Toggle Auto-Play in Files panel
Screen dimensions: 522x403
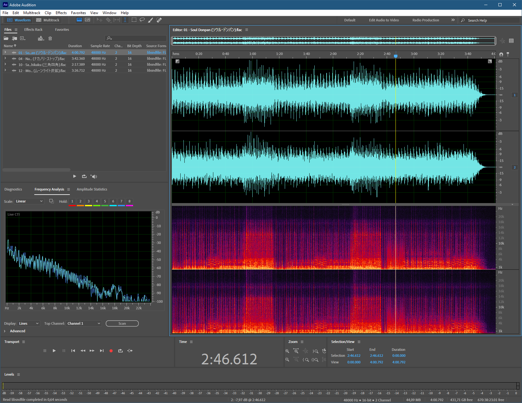(x=94, y=176)
